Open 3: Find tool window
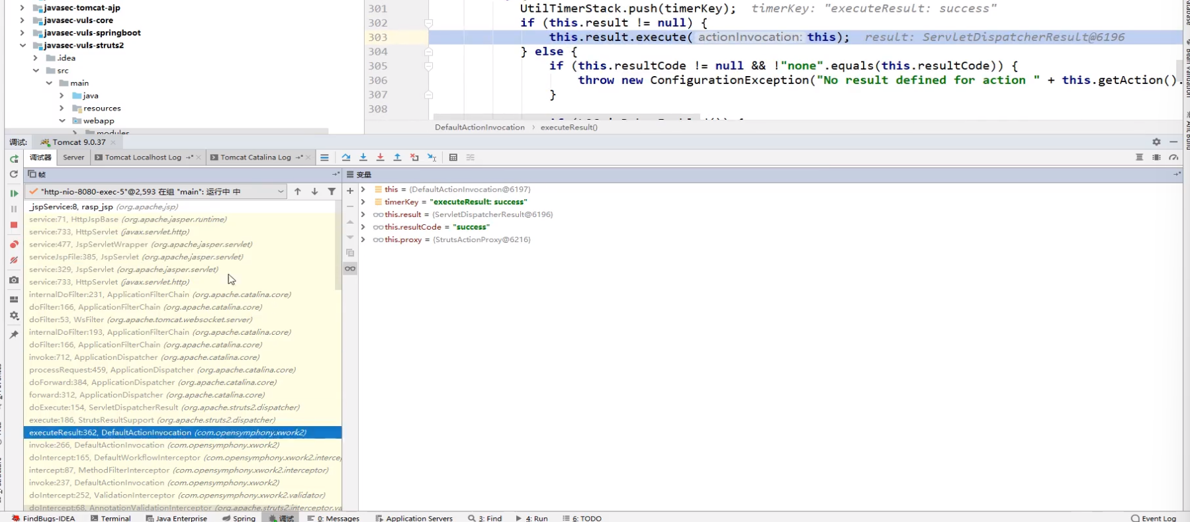Image resolution: width=1190 pixels, height=522 pixels. (x=484, y=518)
